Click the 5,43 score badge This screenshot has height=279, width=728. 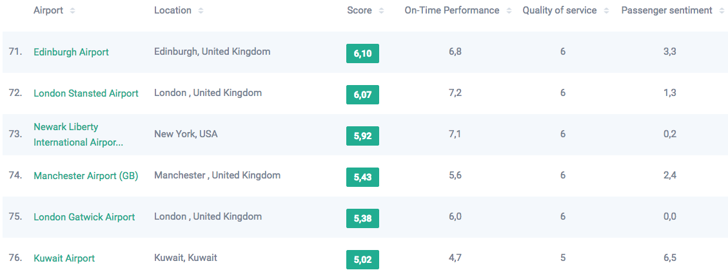click(x=362, y=177)
